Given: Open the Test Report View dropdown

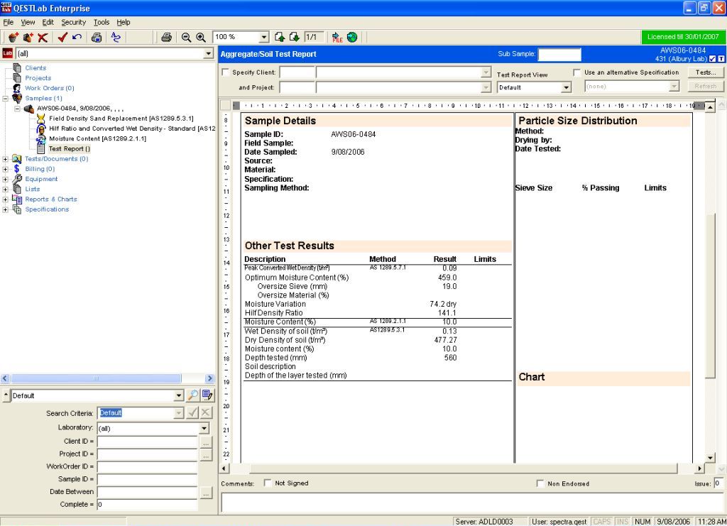Looking at the screenshot, I should (566, 88).
